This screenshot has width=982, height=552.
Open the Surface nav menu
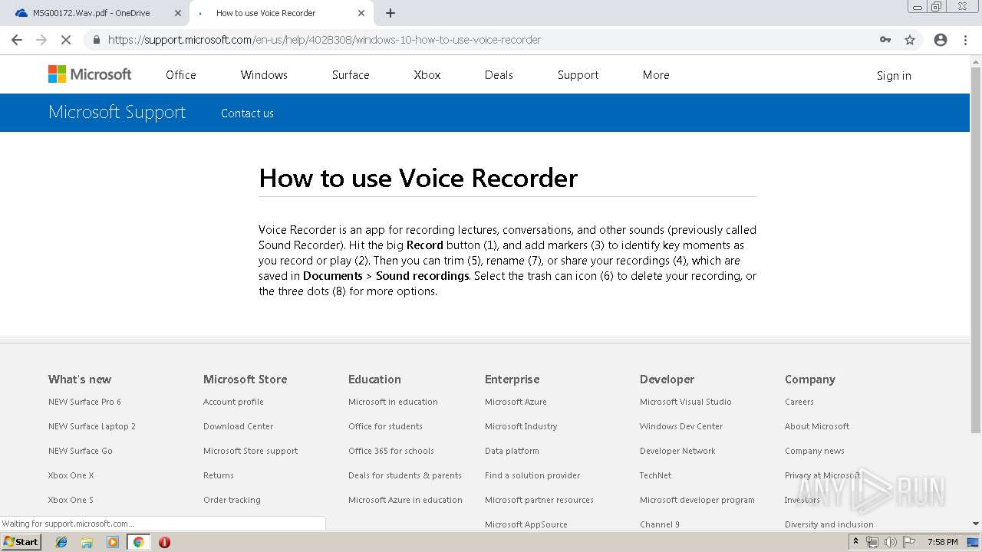[x=351, y=75]
